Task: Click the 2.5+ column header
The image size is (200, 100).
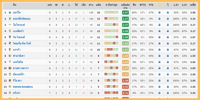Action: click(184, 5)
